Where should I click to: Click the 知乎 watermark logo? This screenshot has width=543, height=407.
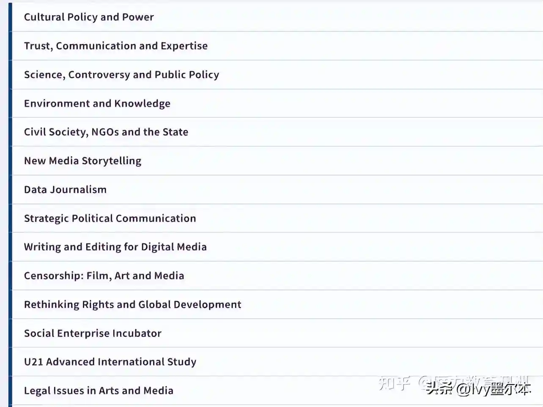[x=394, y=382]
